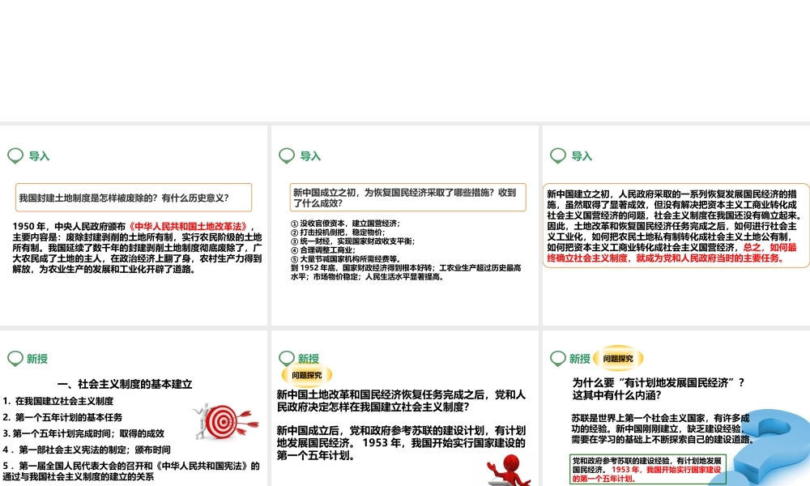Click the red text 1953 年，我国开始实行国家建设 in the green box
810x486 pixels.
[x=667, y=470]
